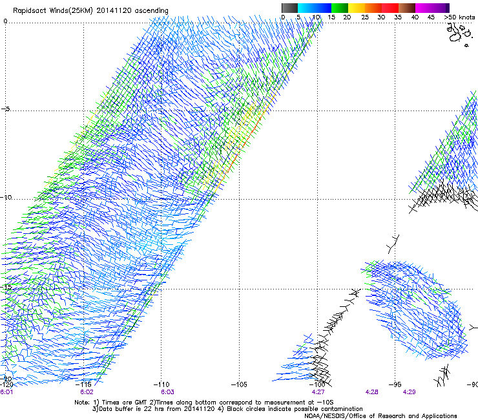Select the yellow 20-25 knots legend segment
Viewport: 478px width, 420px height.
pyautogui.click(x=357, y=8)
